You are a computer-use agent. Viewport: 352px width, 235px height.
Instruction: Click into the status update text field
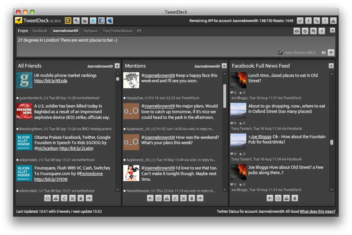click(x=176, y=47)
